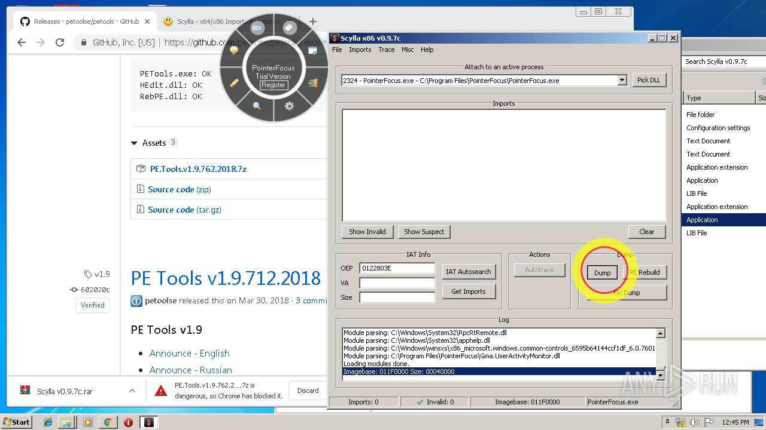The image size is (766, 430).
Task: Click the PE Rebuild button
Action: (645, 272)
